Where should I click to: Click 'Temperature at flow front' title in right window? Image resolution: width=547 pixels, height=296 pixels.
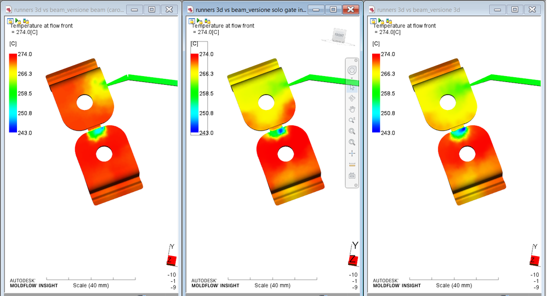(x=404, y=26)
